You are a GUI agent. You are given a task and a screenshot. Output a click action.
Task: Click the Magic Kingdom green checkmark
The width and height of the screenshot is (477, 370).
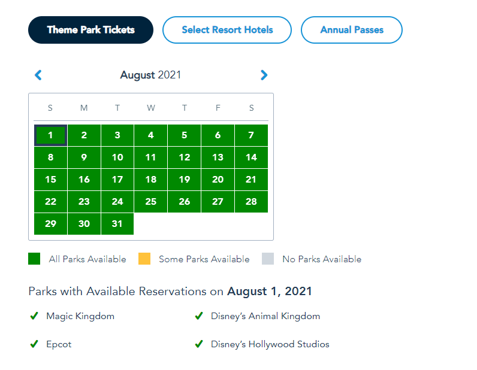[34, 316]
